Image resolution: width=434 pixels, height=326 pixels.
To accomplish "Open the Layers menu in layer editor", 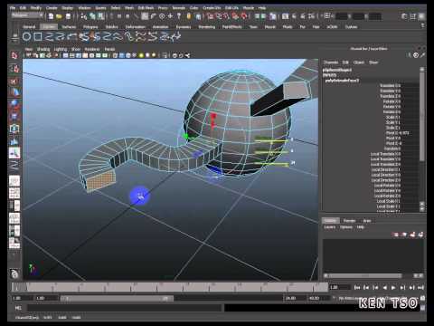I will [x=329, y=227].
